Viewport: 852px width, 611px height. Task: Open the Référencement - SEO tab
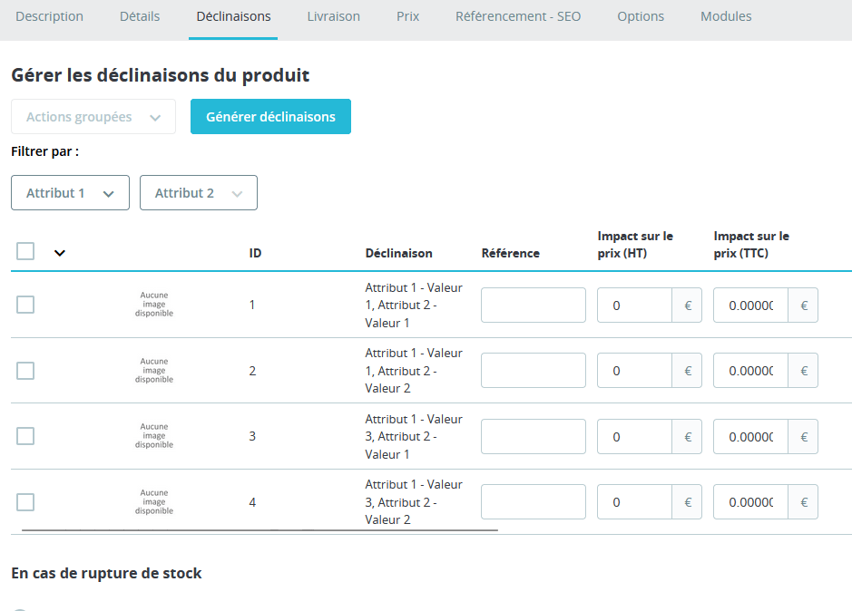tap(517, 16)
